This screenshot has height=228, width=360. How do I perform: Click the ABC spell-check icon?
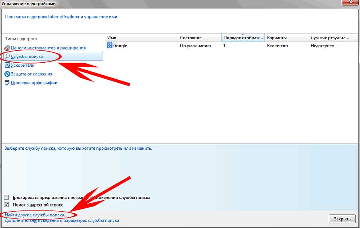[7, 83]
